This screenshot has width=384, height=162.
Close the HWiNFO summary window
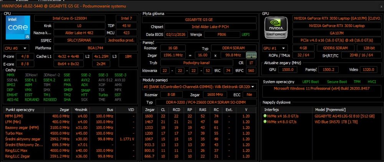(381, 6)
